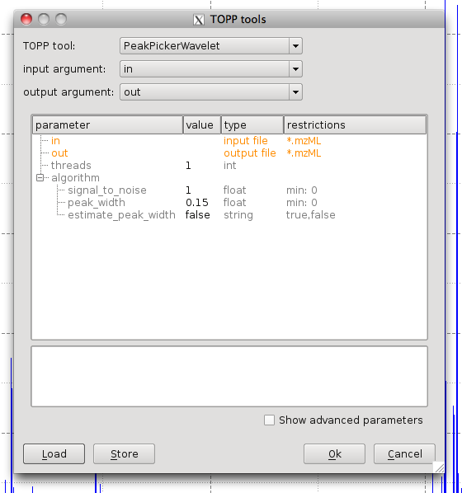Click the 'float' type of peak_width row

click(234, 203)
